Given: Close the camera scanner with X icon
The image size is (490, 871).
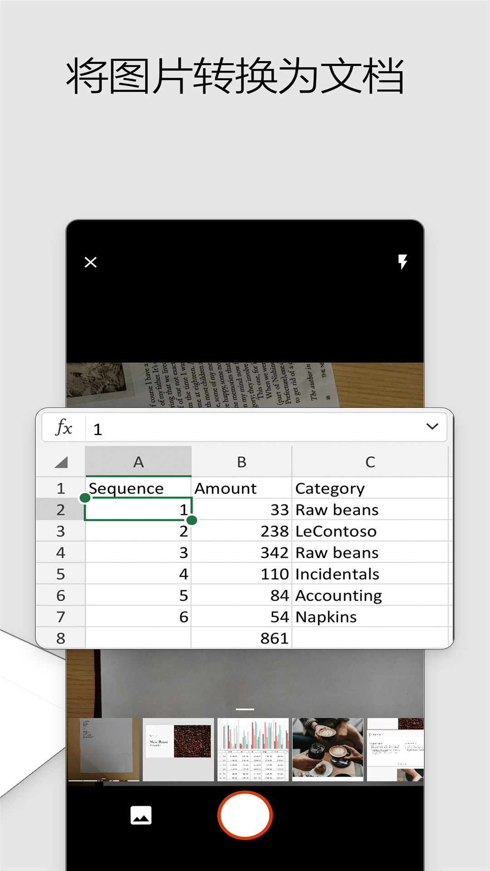Looking at the screenshot, I should coord(91,262).
